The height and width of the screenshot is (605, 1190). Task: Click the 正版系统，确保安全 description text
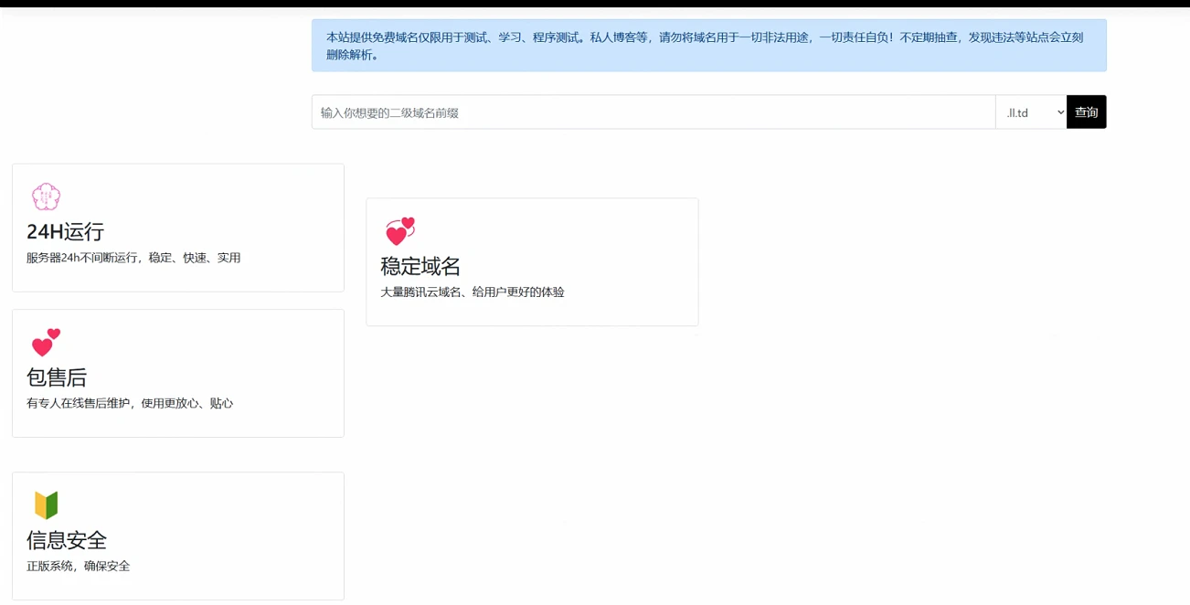(x=79, y=566)
